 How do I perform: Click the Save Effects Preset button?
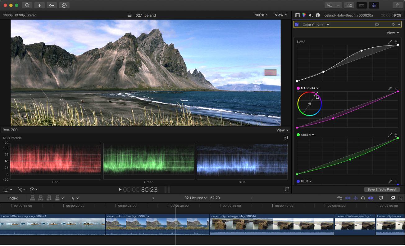(x=382, y=189)
